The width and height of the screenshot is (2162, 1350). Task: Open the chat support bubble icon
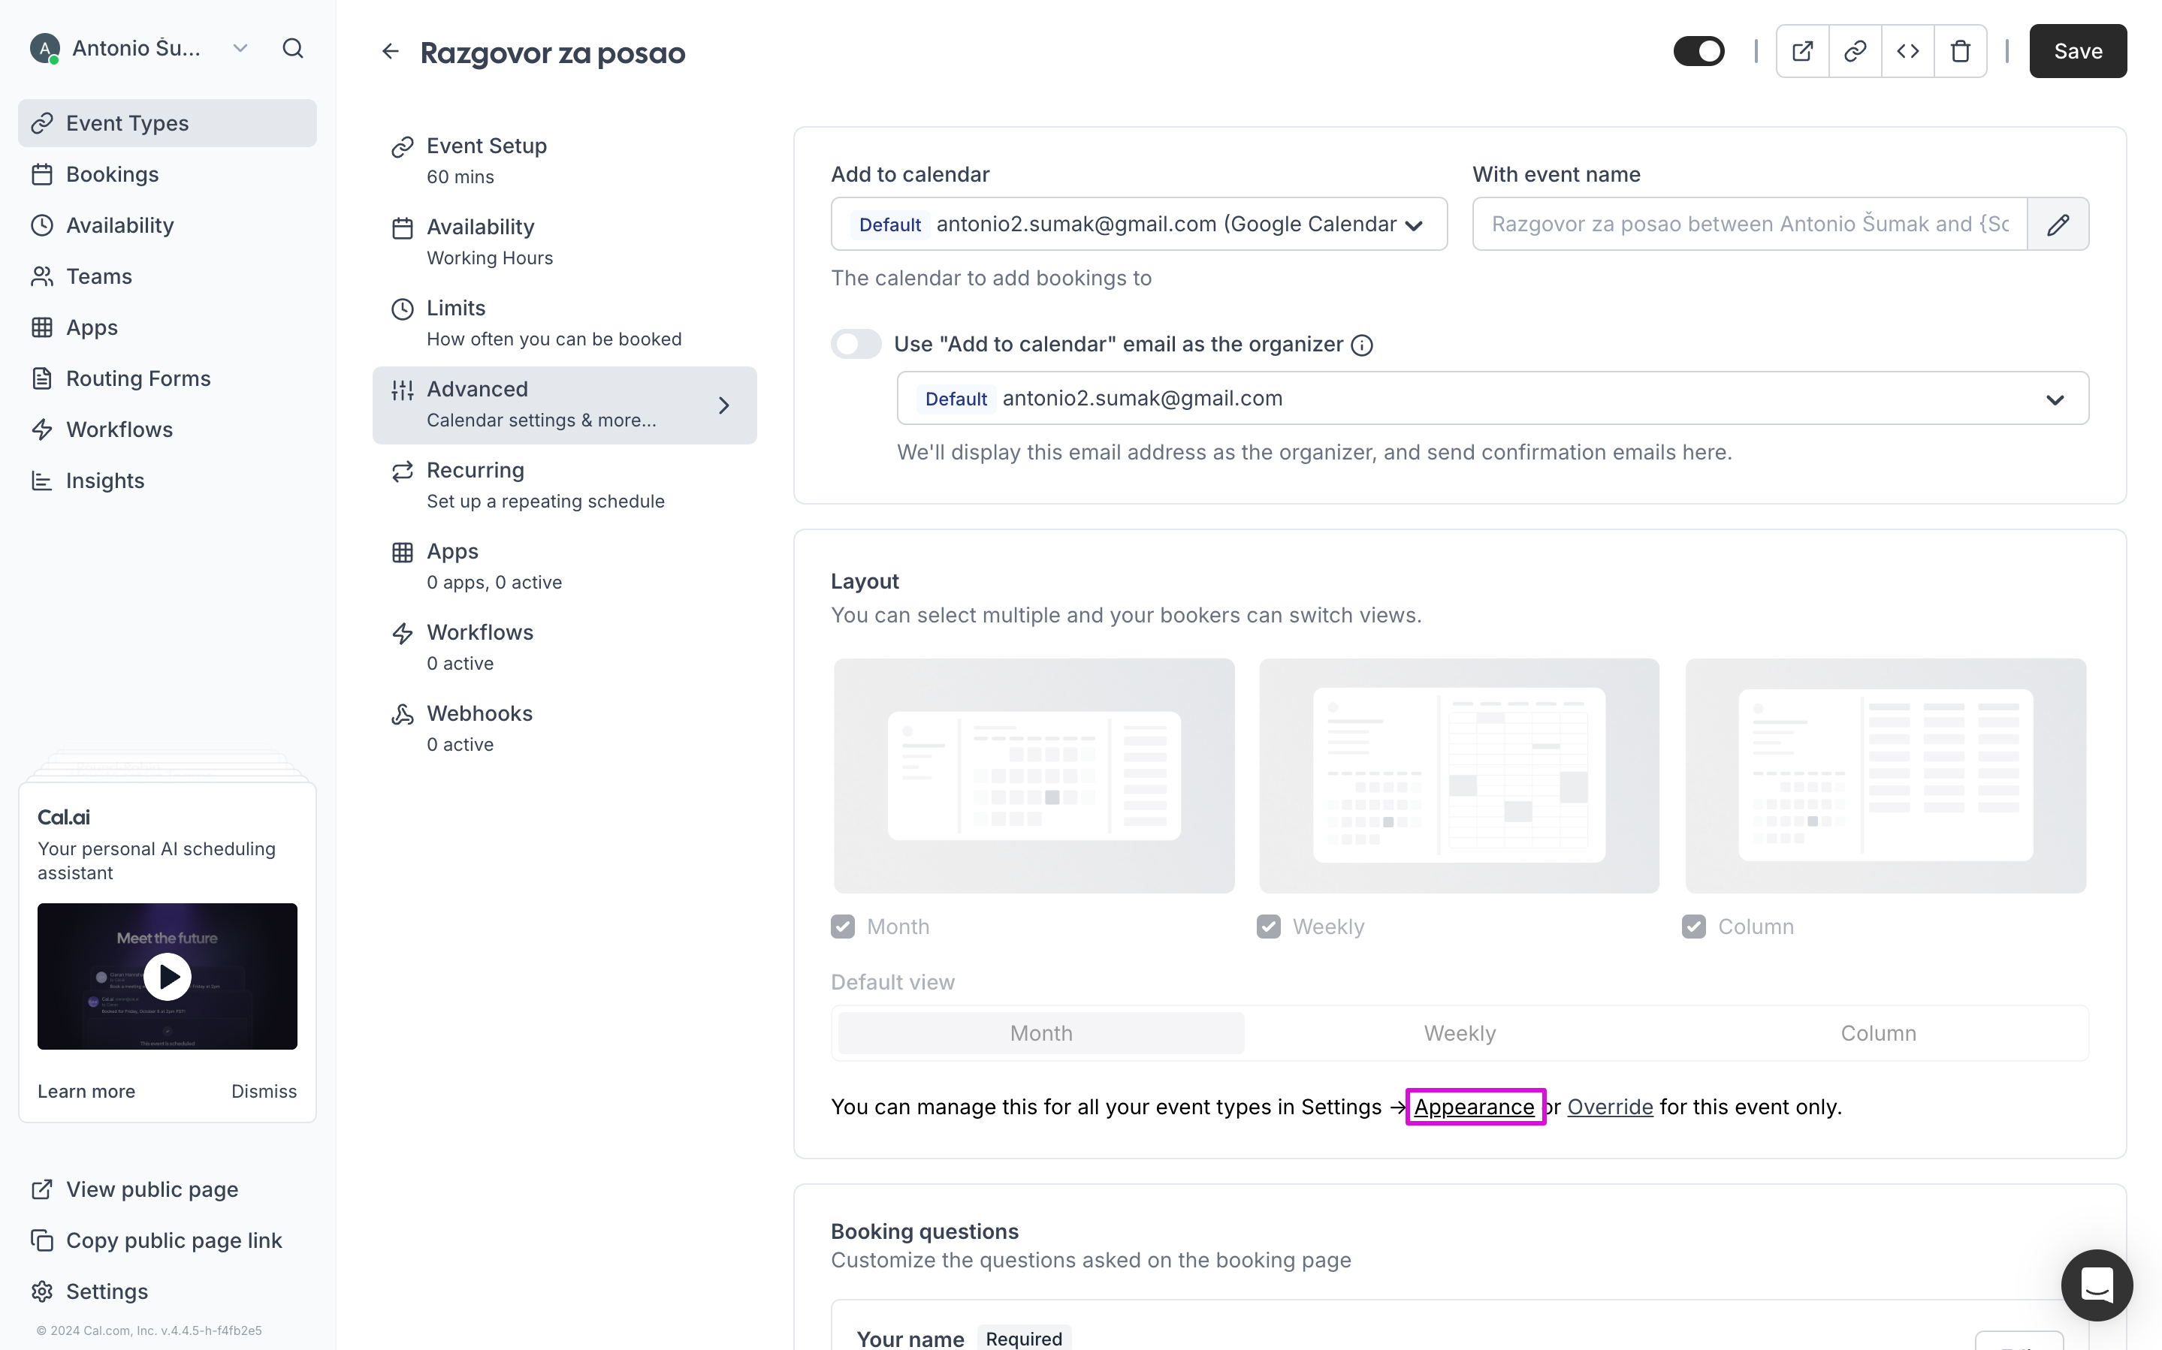[2096, 1285]
